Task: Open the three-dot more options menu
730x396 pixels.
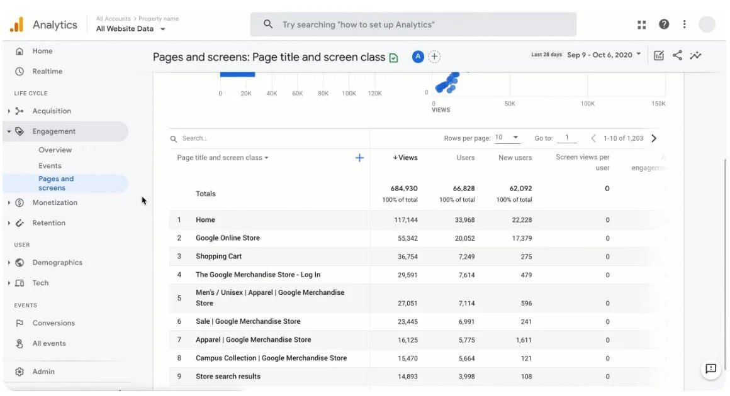Action: click(685, 24)
